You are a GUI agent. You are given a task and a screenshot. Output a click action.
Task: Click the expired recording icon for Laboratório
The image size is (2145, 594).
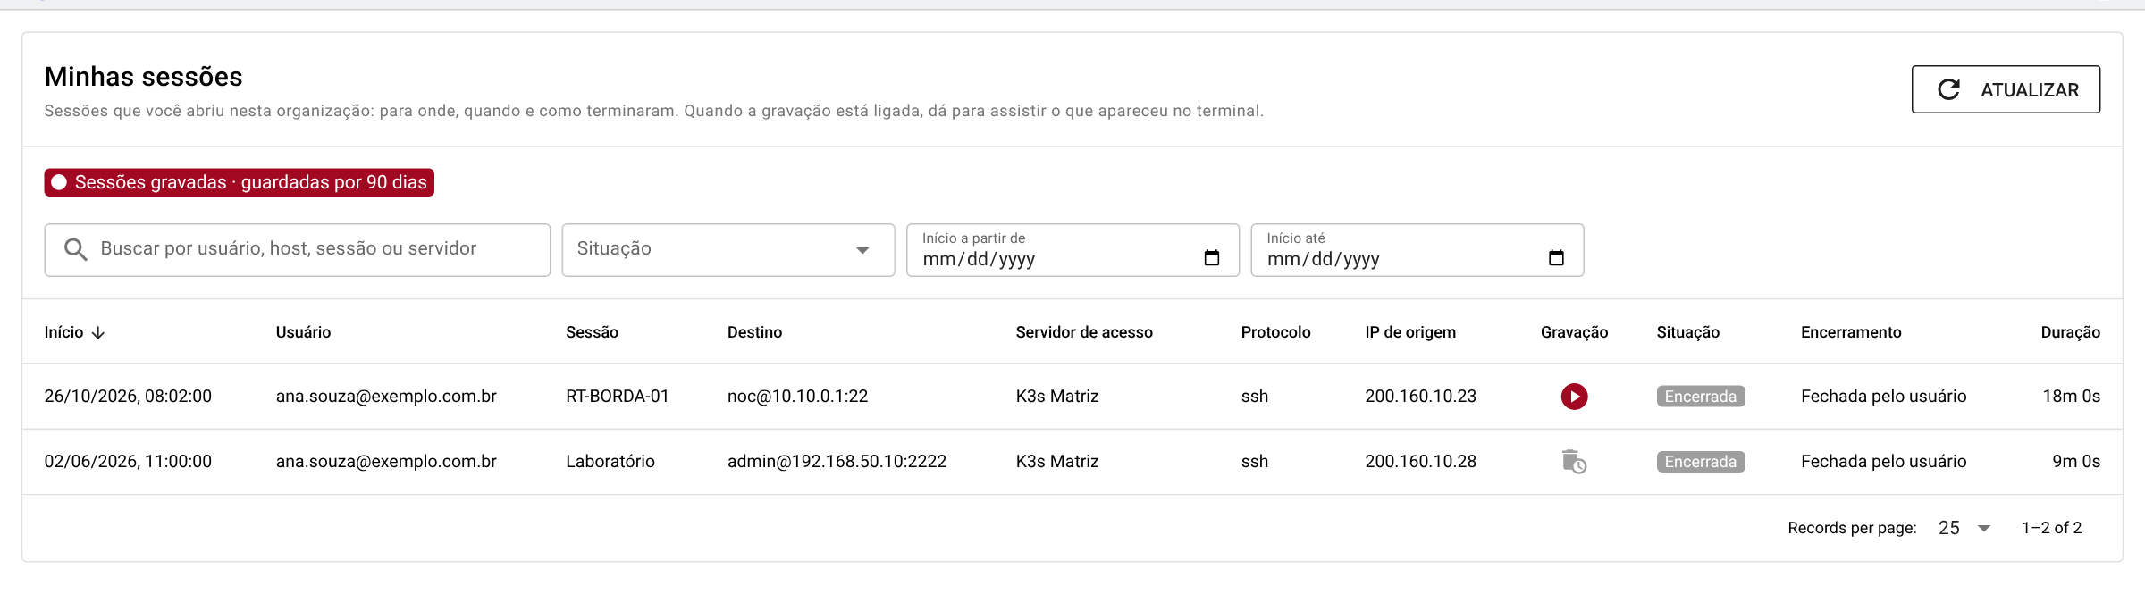(x=1574, y=462)
